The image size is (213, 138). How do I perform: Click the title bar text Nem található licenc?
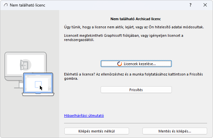[x=28, y=5]
